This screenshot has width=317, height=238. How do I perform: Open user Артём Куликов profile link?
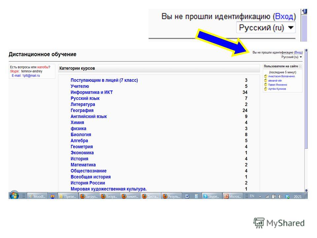tap(277, 89)
